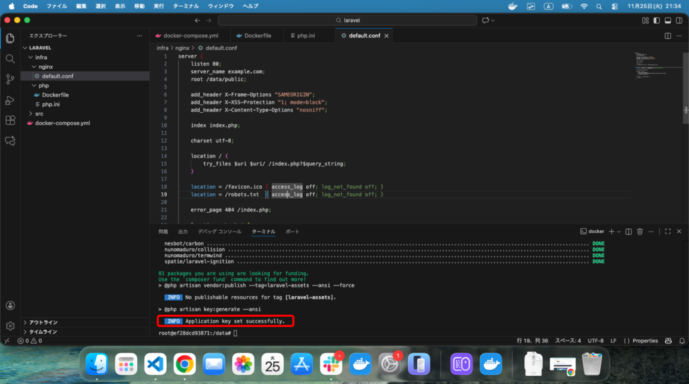Split the terminal panel
Screen dimensions: 689x384
tap(628, 231)
